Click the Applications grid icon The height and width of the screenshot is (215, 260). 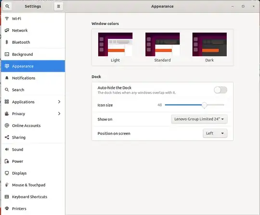[x=7, y=102]
